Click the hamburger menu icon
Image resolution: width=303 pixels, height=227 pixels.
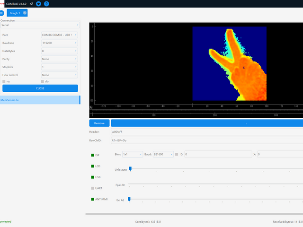coord(2,13)
